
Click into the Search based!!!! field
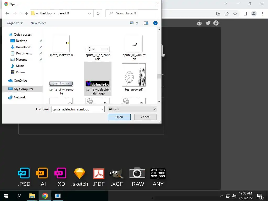[x=132, y=13]
